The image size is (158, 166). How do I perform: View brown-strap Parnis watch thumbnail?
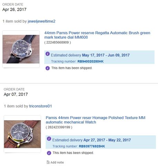[x=22, y=134]
